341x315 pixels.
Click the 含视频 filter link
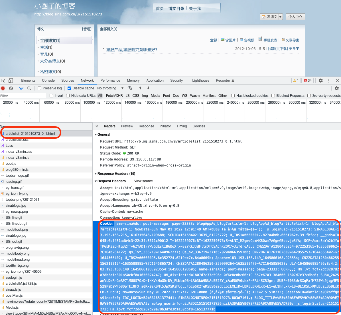pos(247,40)
